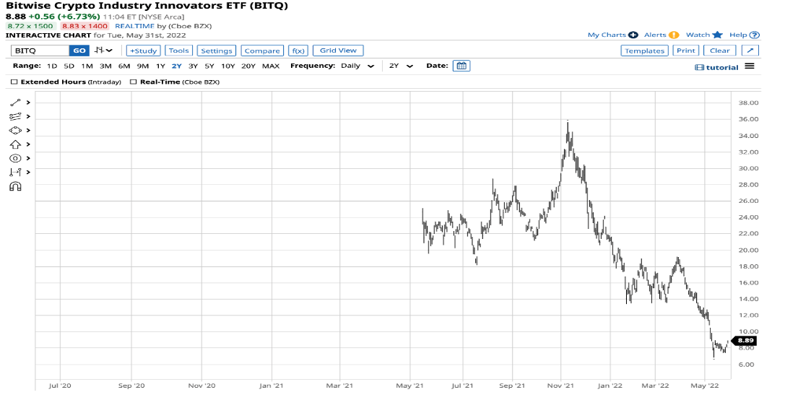The image size is (785, 400).
Task: Click the bar type chart style icon
Action: pos(99,51)
